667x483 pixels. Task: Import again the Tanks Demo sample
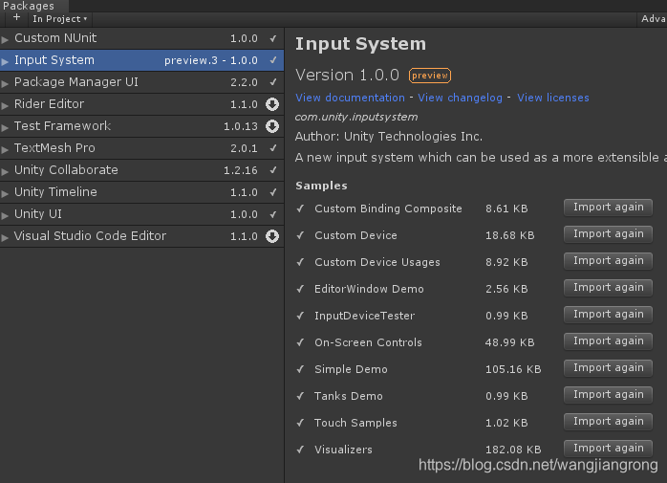pos(608,395)
